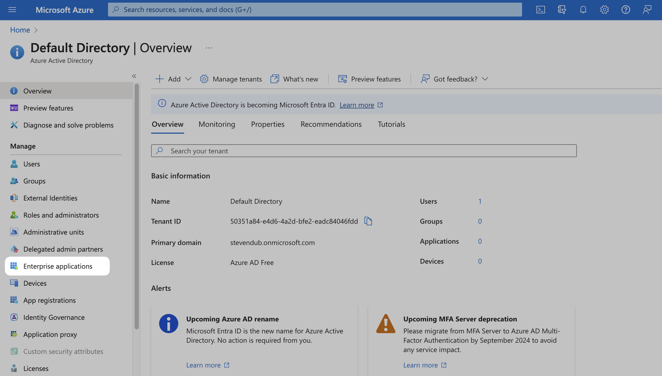Open the Recommendations tab
The width and height of the screenshot is (662, 376).
point(331,124)
